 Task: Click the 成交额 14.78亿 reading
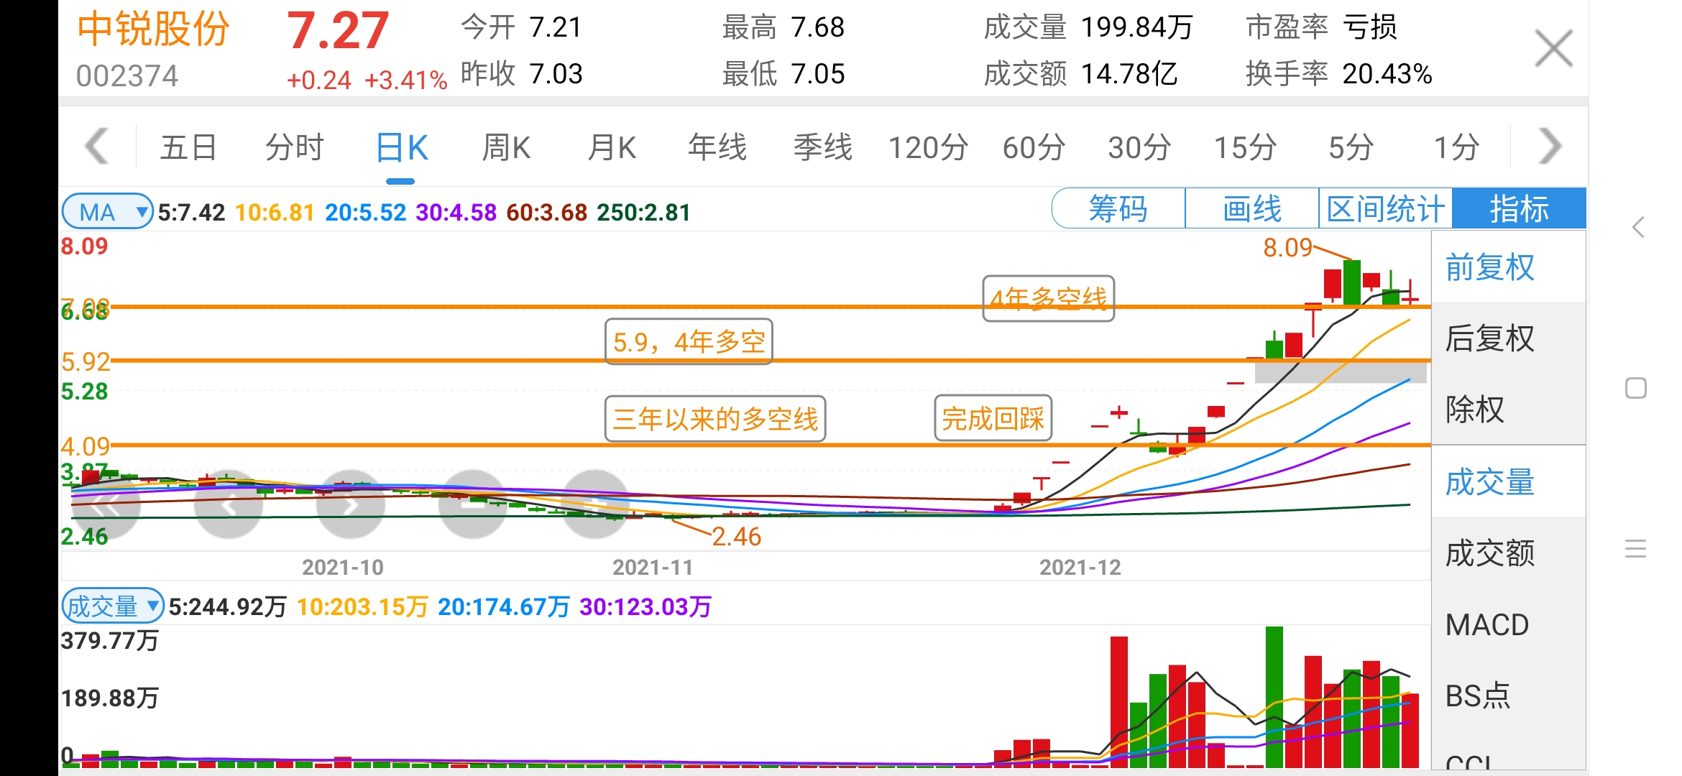(1081, 74)
